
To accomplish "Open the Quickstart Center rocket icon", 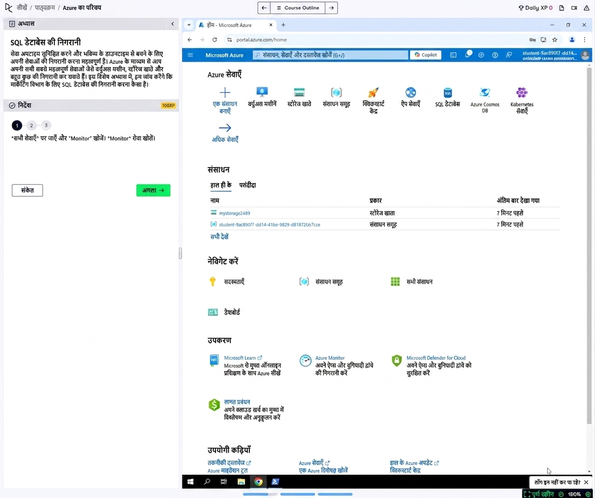I will click(x=374, y=92).
